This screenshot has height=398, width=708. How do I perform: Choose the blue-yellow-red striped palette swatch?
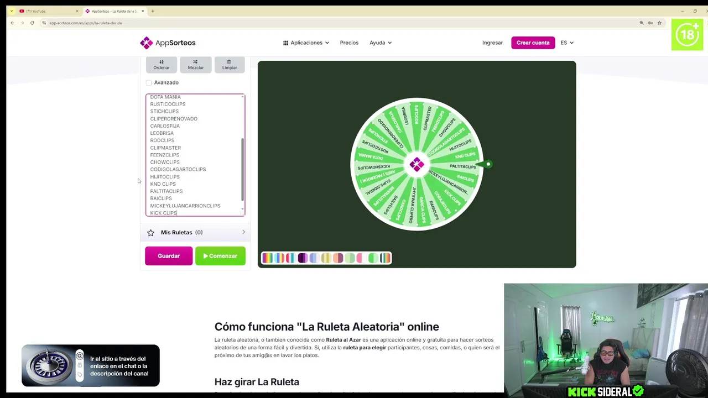(x=279, y=258)
